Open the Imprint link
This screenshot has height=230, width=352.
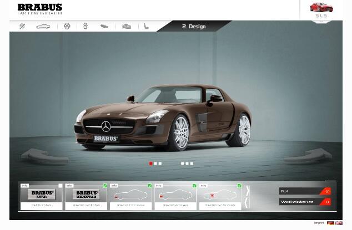pyautogui.click(x=319, y=223)
